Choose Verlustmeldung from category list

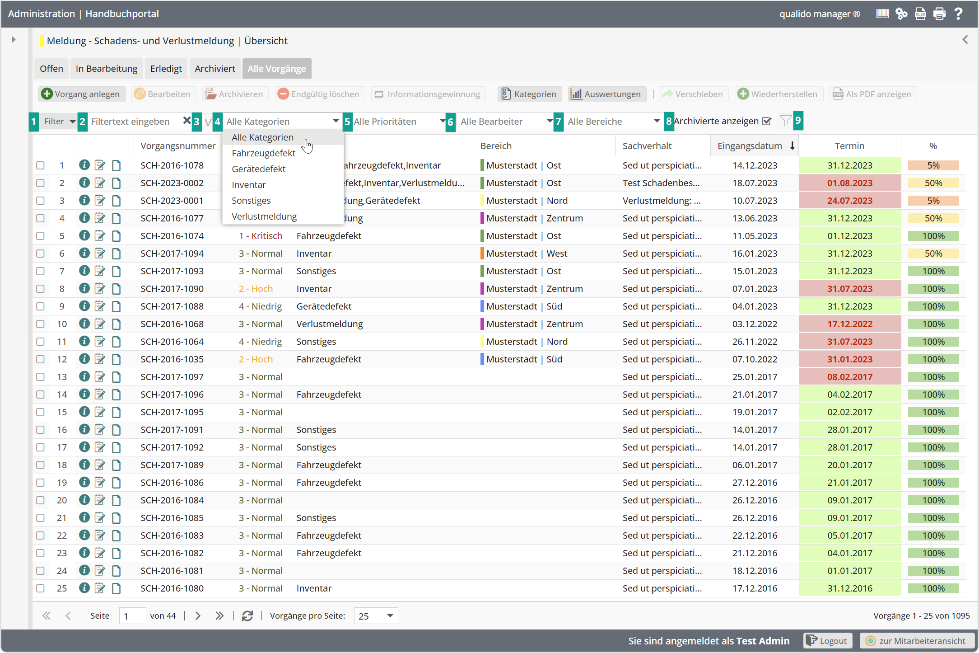coord(283,216)
